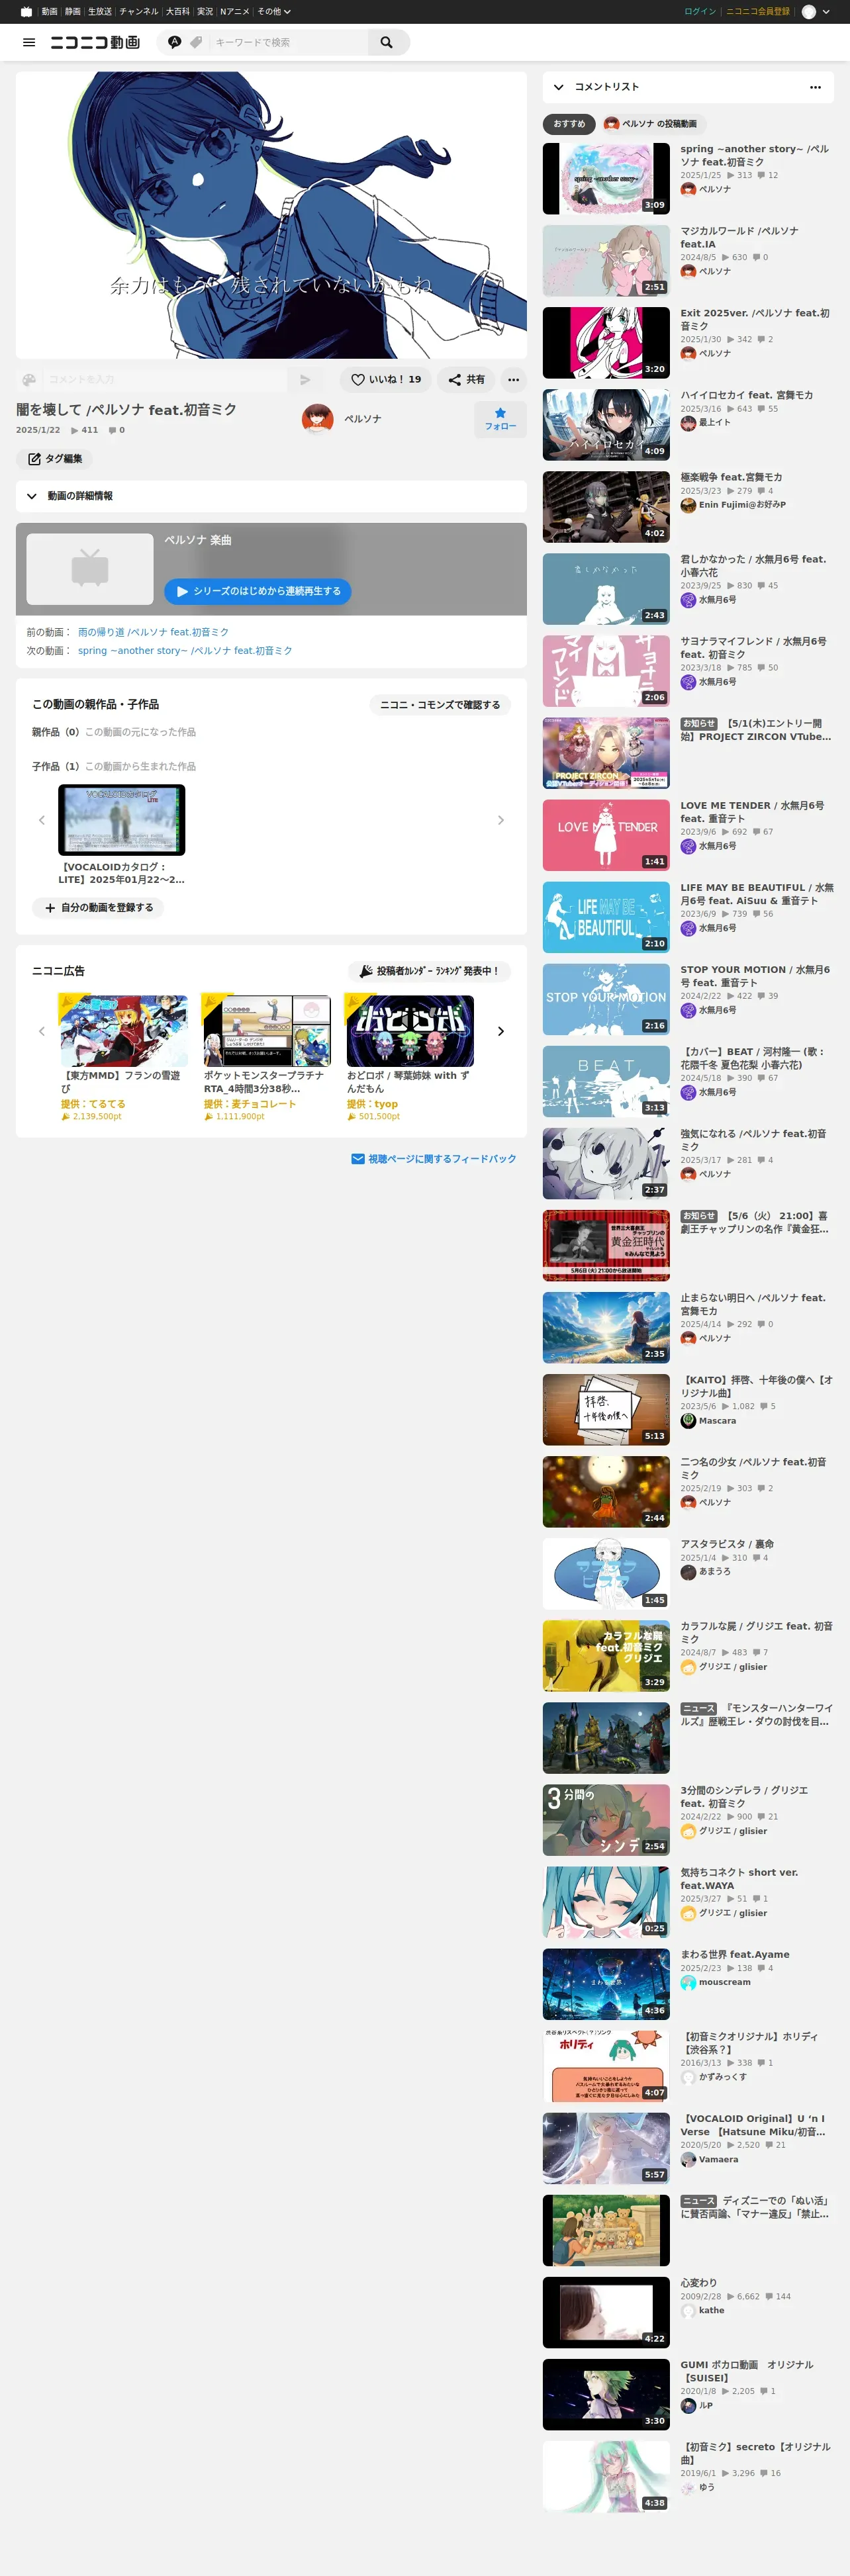The image size is (850, 2576).
Task: Open ポケットモンスタープラチナ RTA ad thumbnail
Action: click(266, 1031)
